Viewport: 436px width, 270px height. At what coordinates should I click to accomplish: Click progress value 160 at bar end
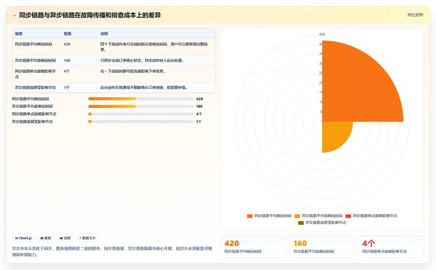199,106
